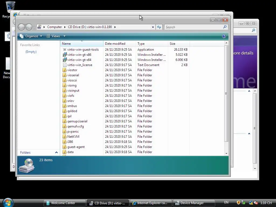Expand breadcrumb arrow after CD Drive (D:)
Image resolution: width=276 pixels, height=207 pixels.
[x=115, y=27]
